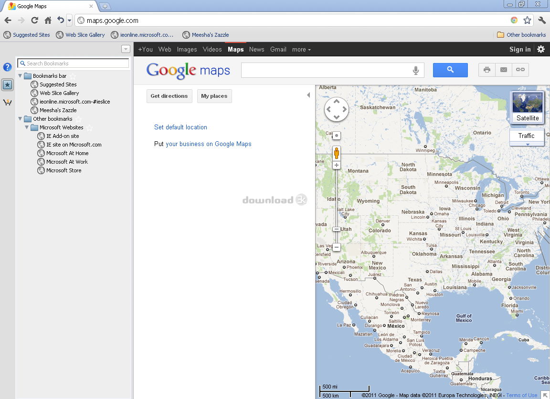Open the home page via house icon
550x399 pixels.
click(x=48, y=21)
